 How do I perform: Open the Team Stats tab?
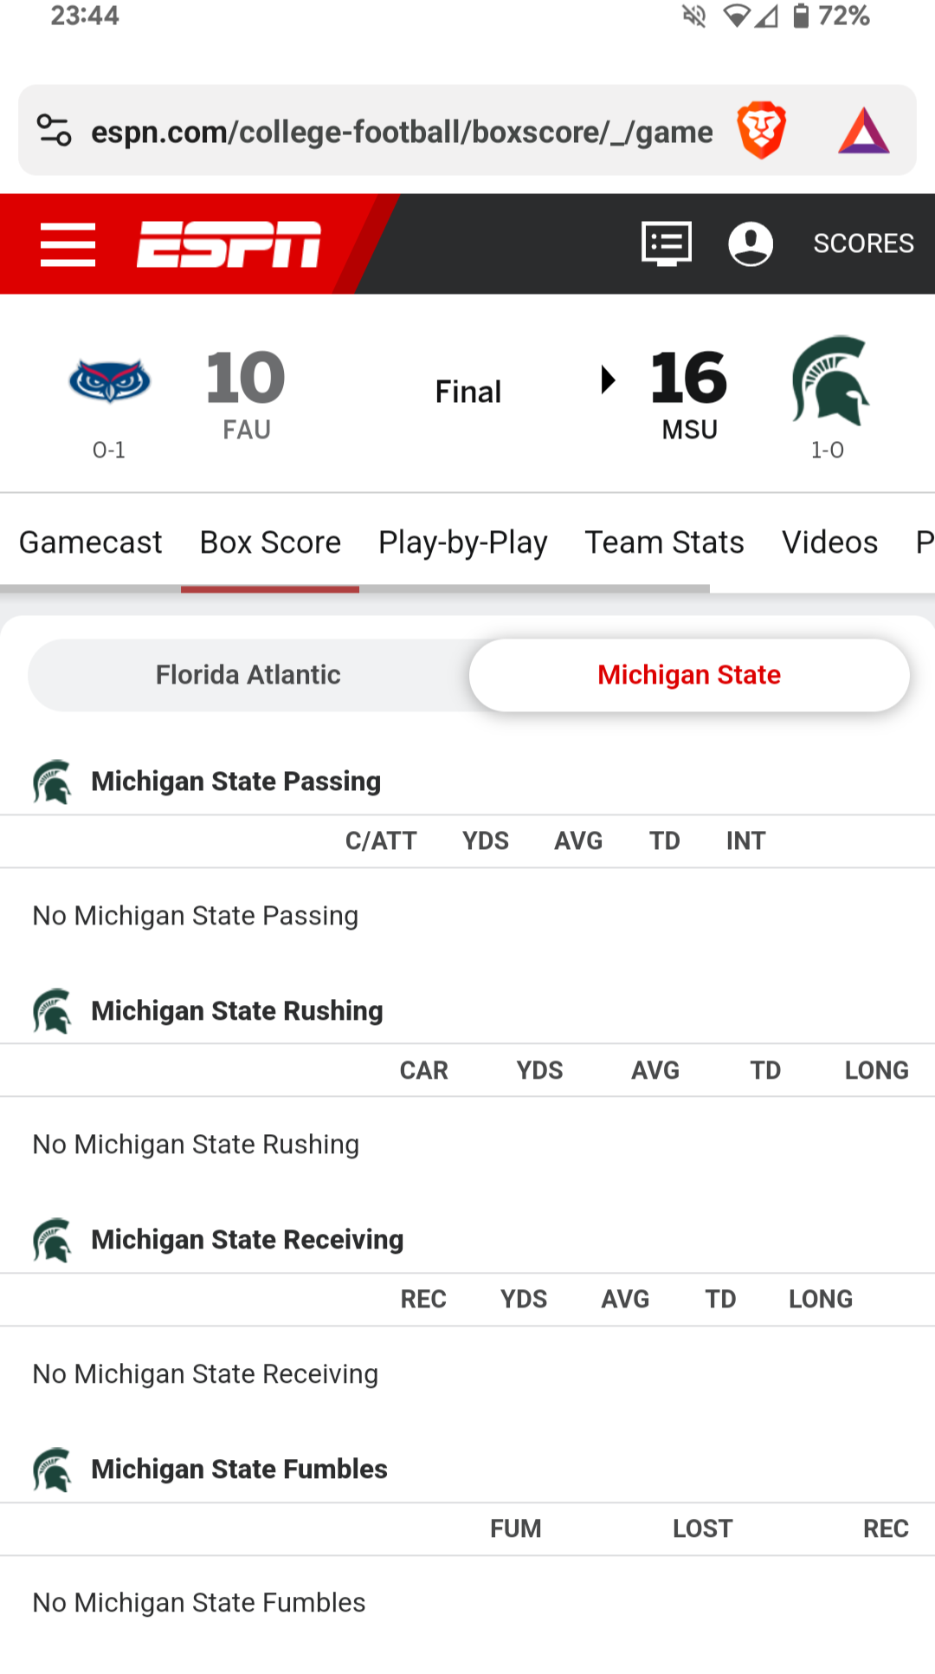pos(664,542)
